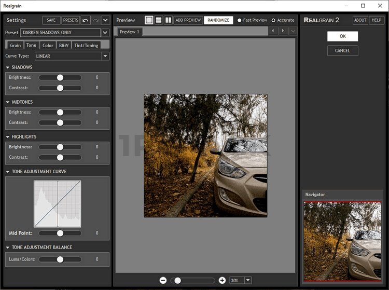
Task: Collapse the SHADOWS section
Action: click(x=8, y=67)
